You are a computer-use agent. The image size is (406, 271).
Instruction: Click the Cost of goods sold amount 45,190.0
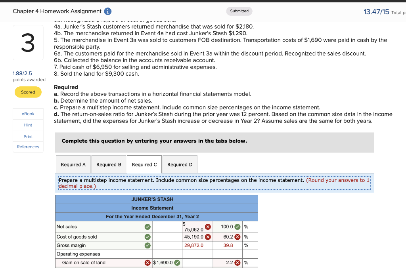point(197,237)
